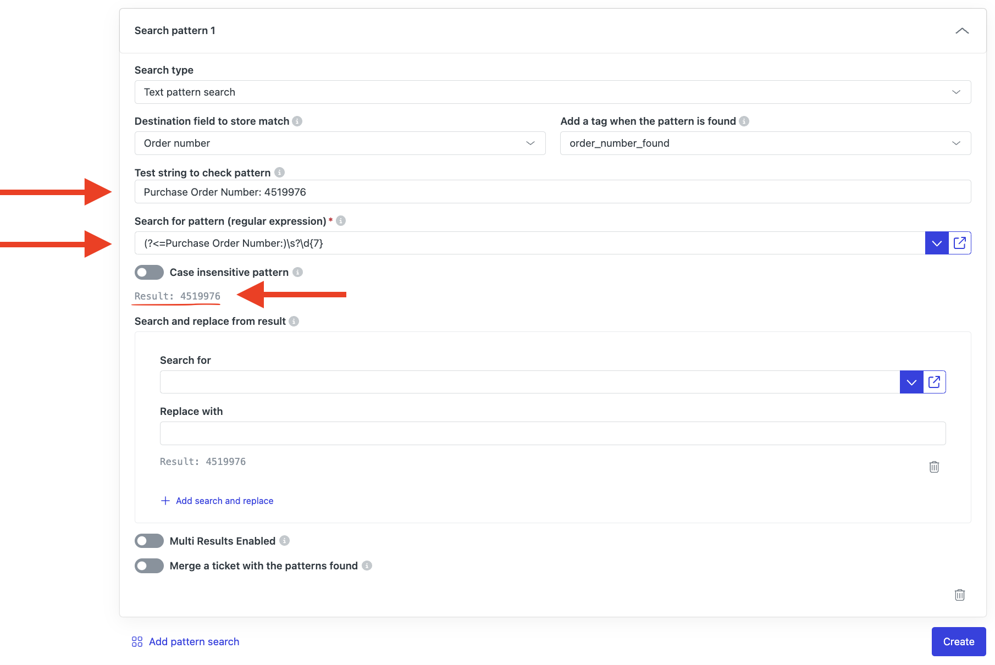Image resolution: width=995 pixels, height=665 pixels.
Task: Click the regular expression pattern input
Action: tap(530, 243)
